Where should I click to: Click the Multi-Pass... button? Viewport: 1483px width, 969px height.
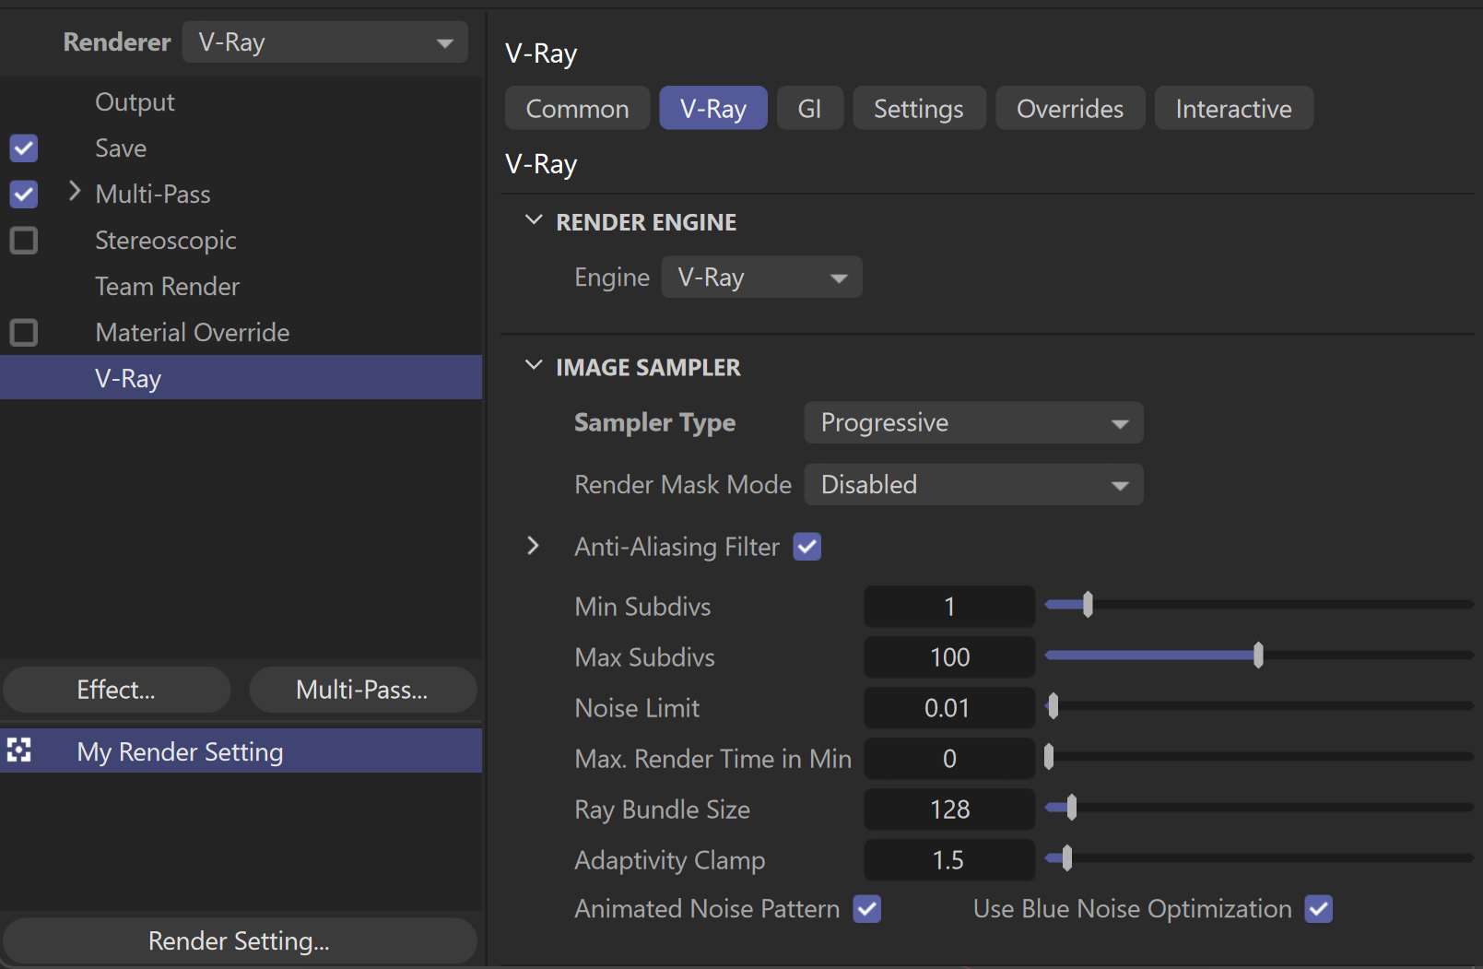click(x=362, y=690)
